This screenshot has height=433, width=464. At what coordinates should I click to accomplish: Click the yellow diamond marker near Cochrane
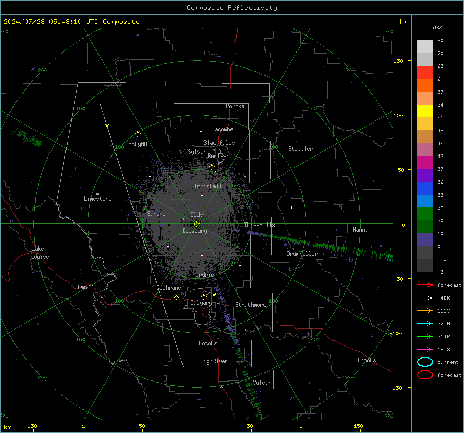[176, 297]
